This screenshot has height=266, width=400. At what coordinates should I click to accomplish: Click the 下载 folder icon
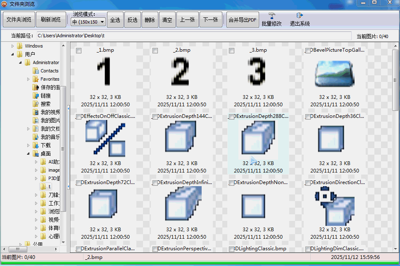tap(36, 145)
